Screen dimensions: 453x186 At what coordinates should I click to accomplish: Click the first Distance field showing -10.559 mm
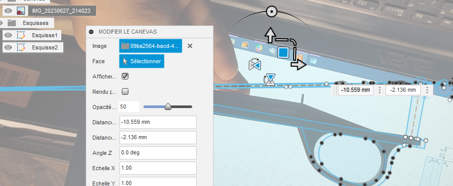[158, 122]
